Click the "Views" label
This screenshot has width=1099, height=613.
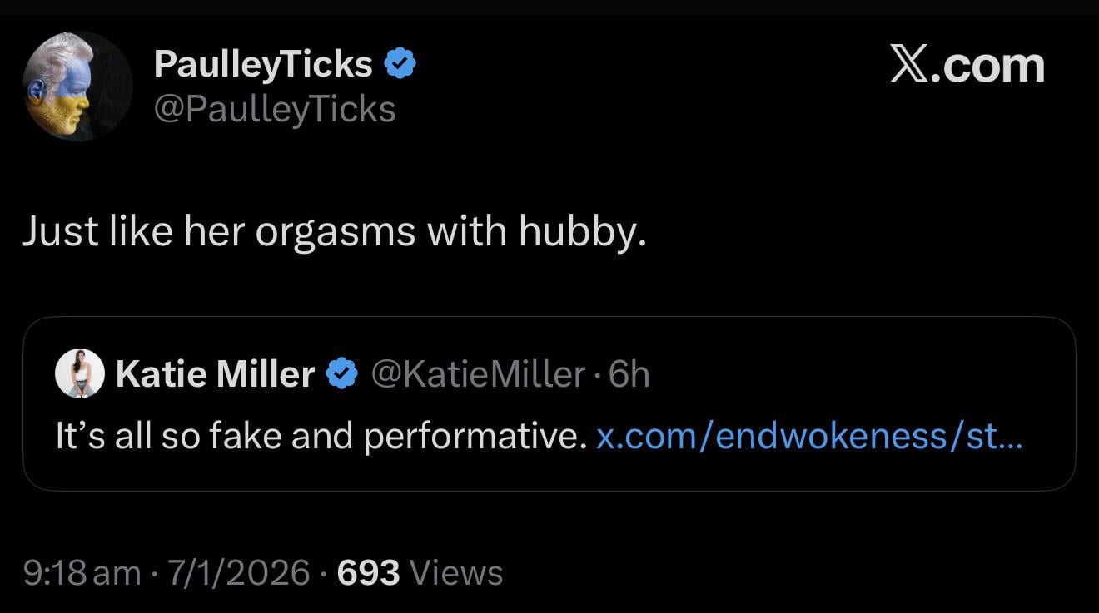tap(457, 572)
